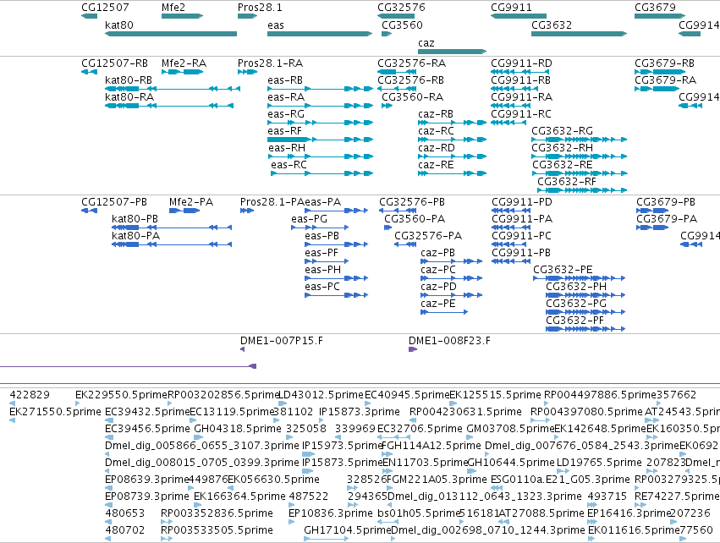The height and width of the screenshot is (543, 720).
Task: Select protein label eas-PF
Action: [322, 253]
